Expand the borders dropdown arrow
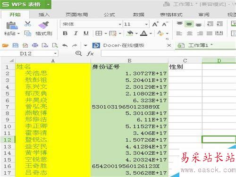The image size is (236, 177). point(106,34)
